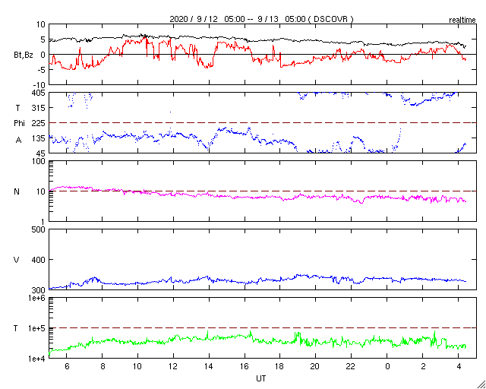This screenshot has width=486, height=389.
Task: Click the '225' tick label
Action: click(x=39, y=123)
